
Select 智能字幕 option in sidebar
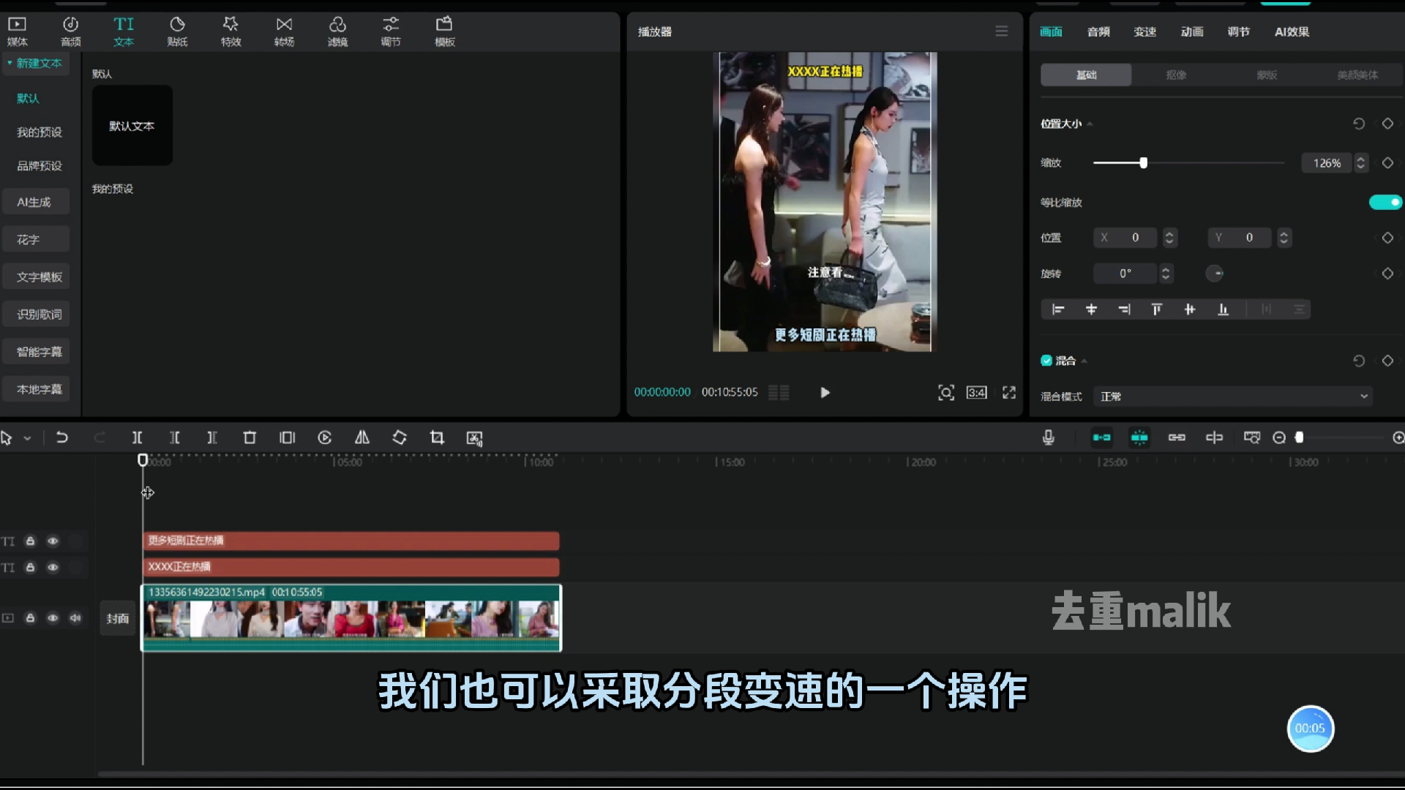[x=39, y=352]
